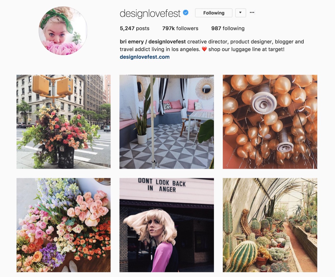This screenshot has width=335, height=277.
Task: Open the designlovefest profile picture
Action: point(63,30)
